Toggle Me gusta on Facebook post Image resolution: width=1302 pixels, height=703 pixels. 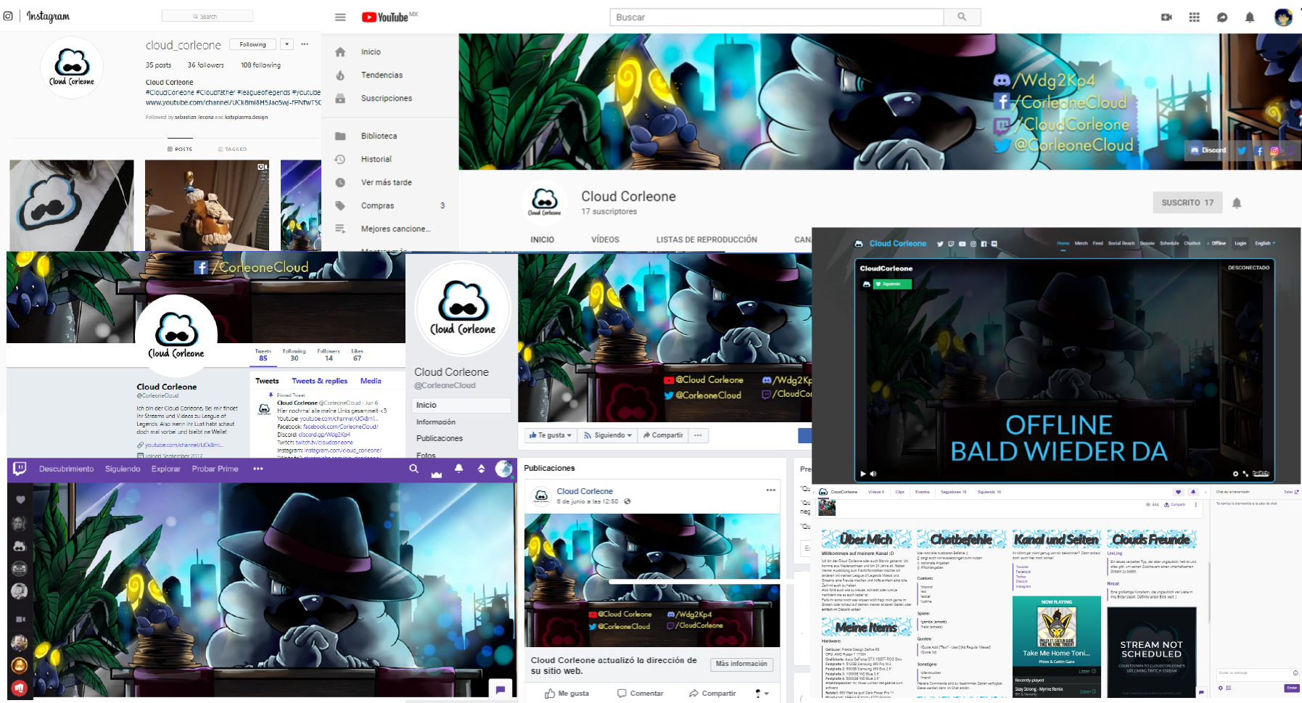[567, 694]
